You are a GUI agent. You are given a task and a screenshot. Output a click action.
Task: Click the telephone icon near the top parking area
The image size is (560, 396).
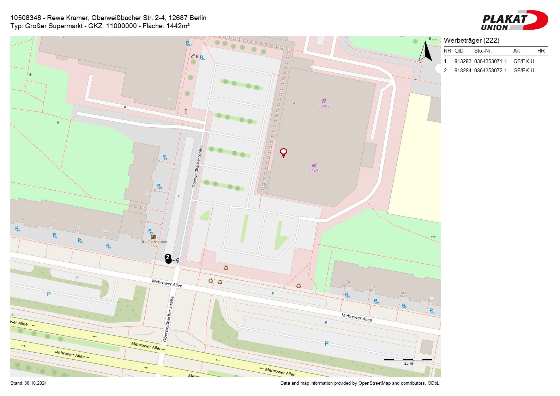click(193, 56)
